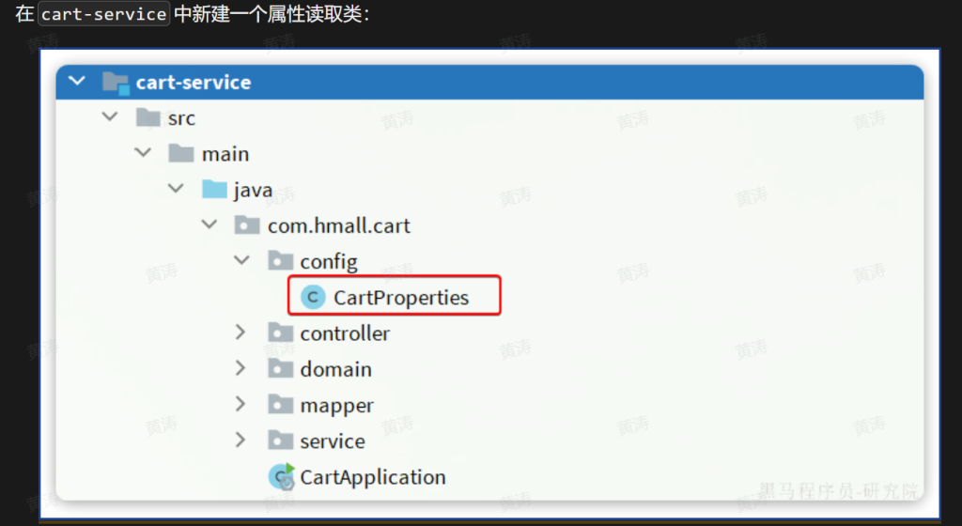Collapse the src folder chevron
Screen dimensions: 962x526
tap(111, 117)
